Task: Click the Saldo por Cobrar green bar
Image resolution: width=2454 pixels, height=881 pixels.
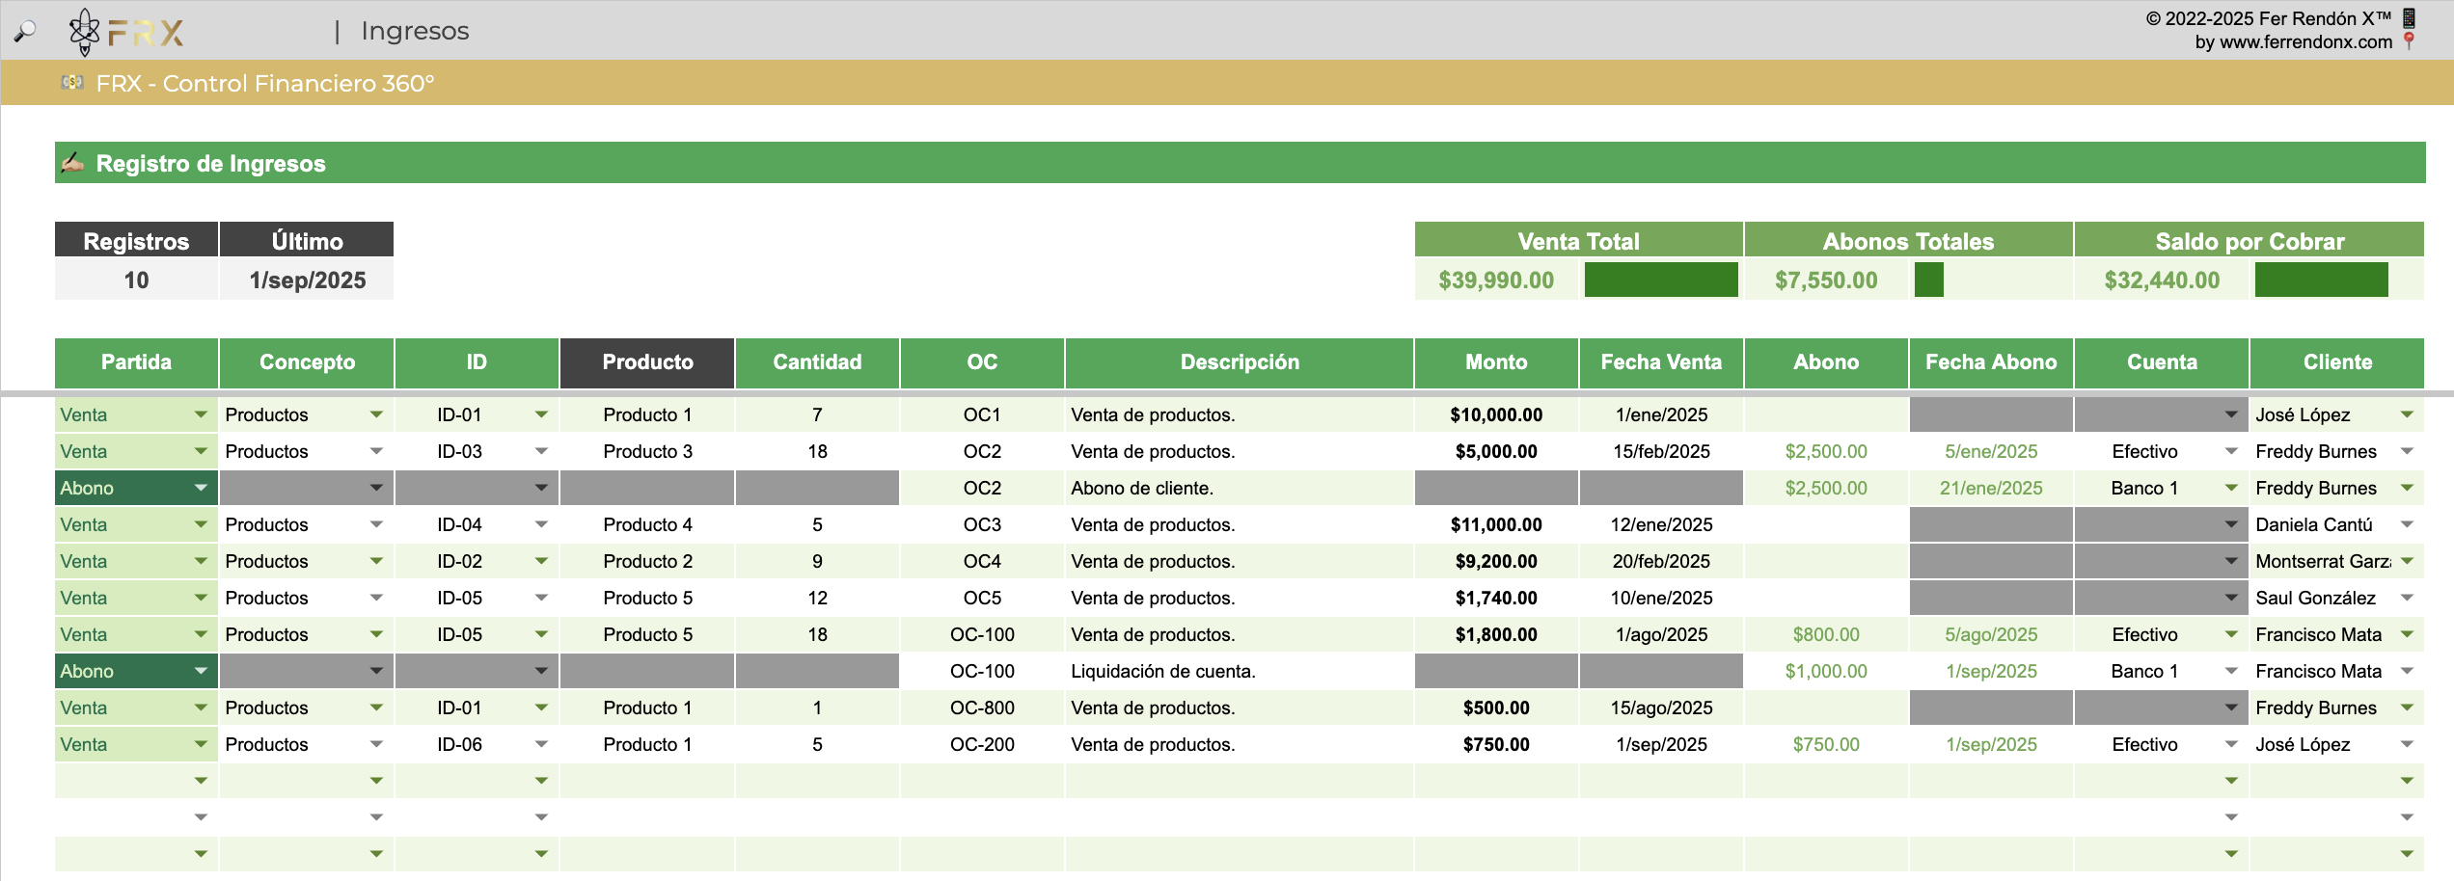Action: 2321,280
